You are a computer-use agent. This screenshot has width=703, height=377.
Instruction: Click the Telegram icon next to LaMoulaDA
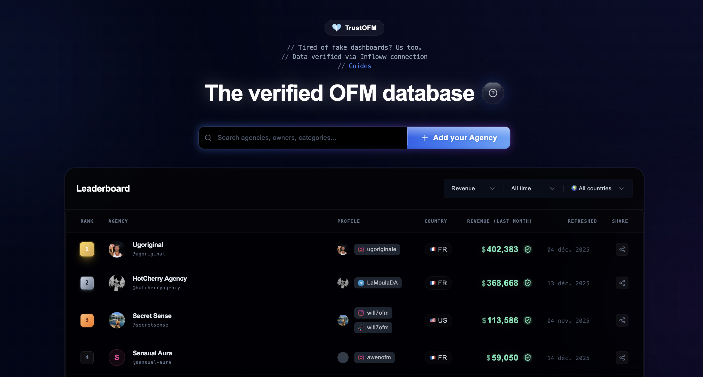coord(361,283)
